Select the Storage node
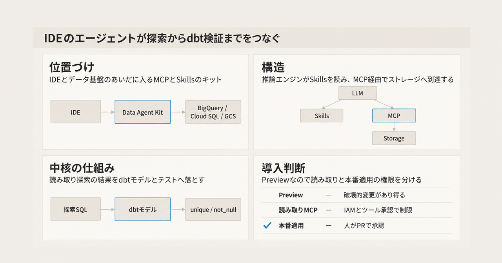 tap(394, 138)
